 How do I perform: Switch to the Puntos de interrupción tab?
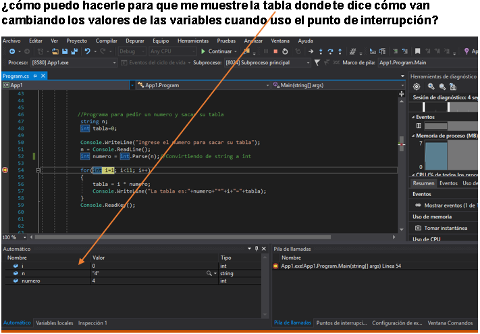coord(342,323)
